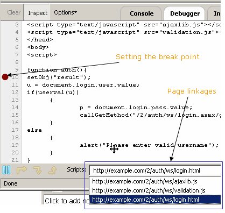The image size is (225, 213).
Task: Open the Options dropdown menu
Action: [x=65, y=12]
